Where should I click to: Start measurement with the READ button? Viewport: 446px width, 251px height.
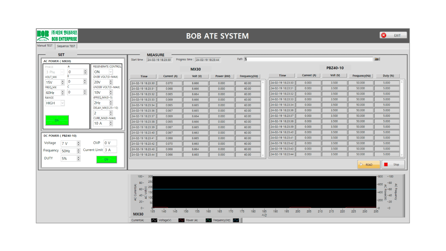click(369, 165)
